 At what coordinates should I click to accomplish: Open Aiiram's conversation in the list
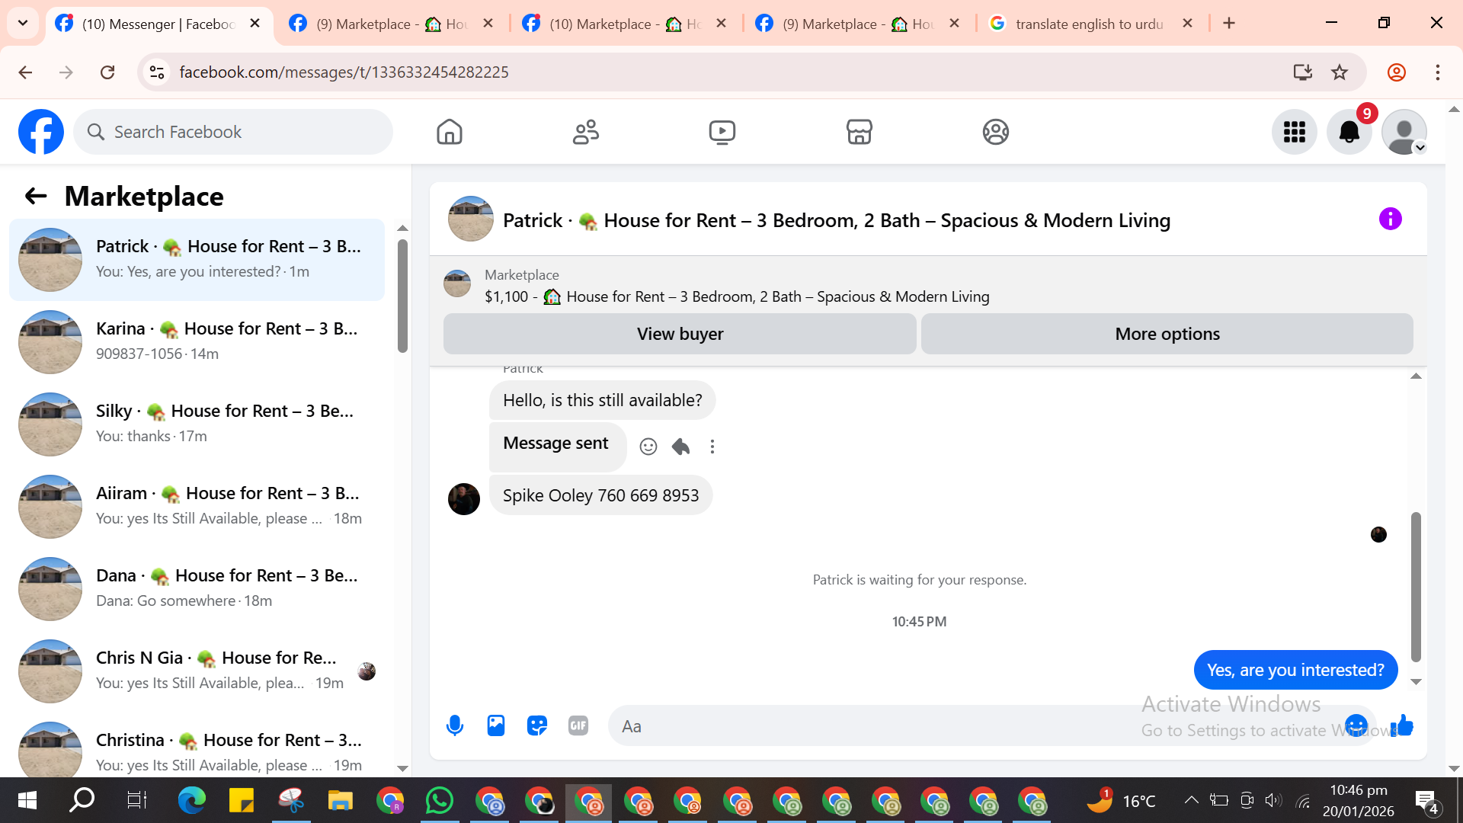[x=197, y=507]
